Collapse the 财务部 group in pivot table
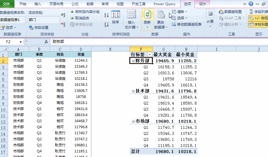 click(133, 61)
